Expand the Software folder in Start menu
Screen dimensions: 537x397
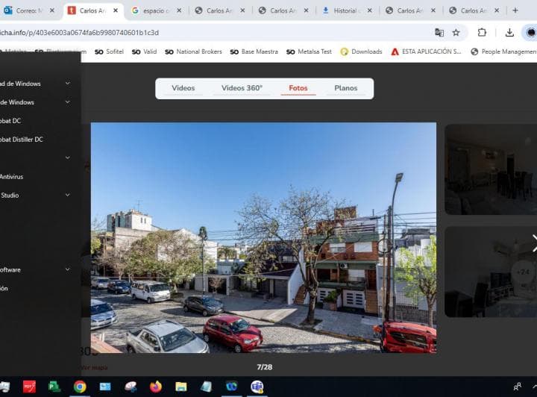point(67,269)
